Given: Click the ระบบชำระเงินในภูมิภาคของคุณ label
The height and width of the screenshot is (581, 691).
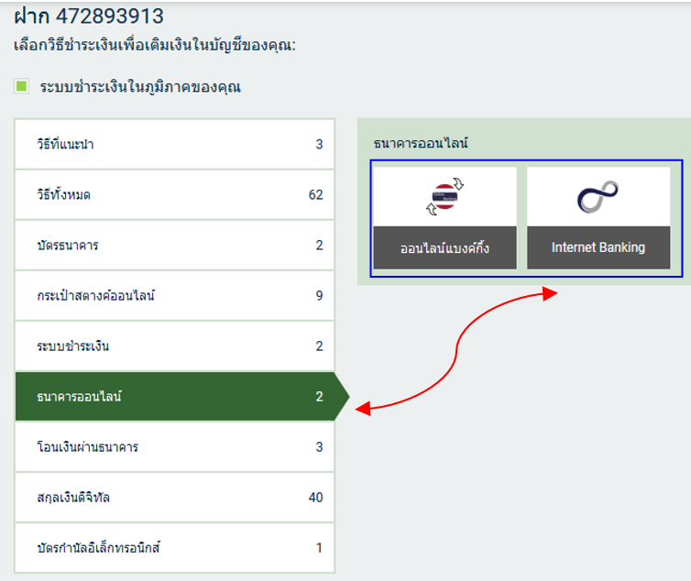Looking at the screenshot, I should (x=140, y=86).
